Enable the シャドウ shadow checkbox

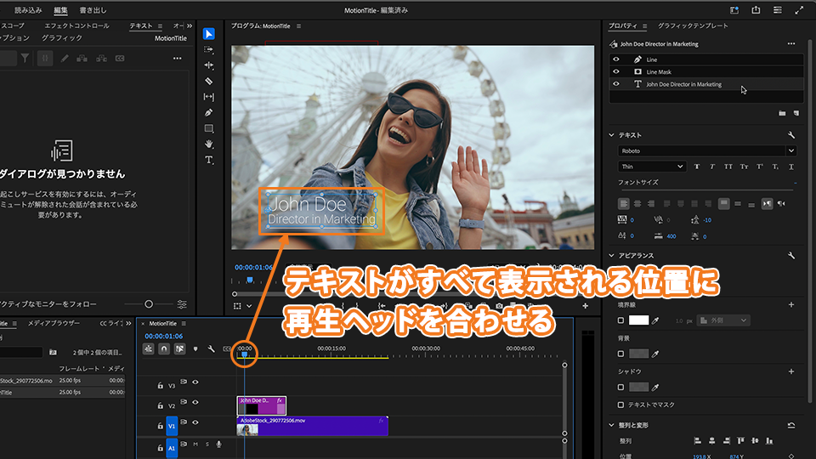click(620, 387)
